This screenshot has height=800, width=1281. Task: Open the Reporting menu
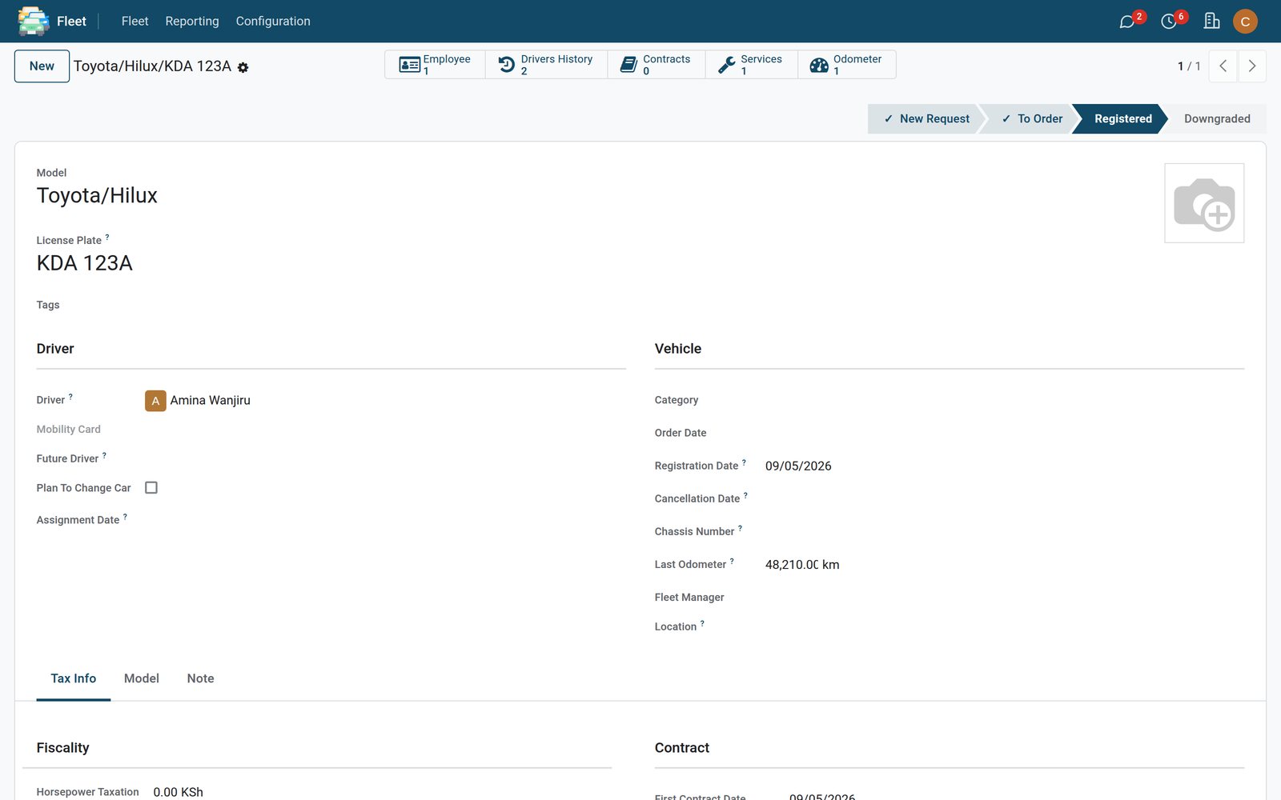point(192,22)
